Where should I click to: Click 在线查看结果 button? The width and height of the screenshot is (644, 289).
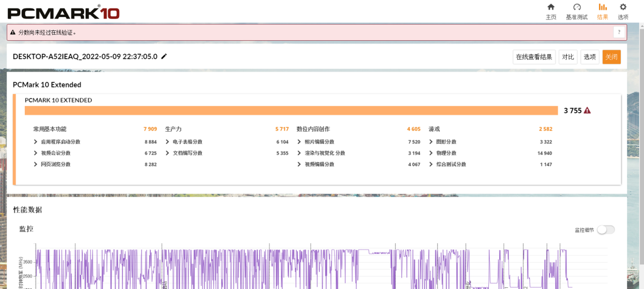click(x=534, y=57)
